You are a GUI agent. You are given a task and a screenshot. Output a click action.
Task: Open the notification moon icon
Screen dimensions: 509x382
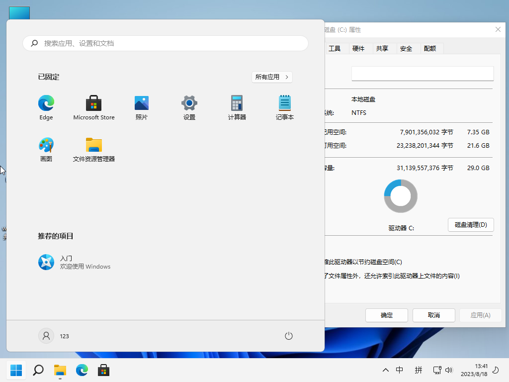pyautogui.click(x=496, y=370)
